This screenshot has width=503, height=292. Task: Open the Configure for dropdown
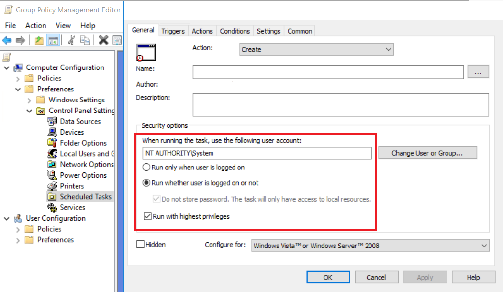370,246
